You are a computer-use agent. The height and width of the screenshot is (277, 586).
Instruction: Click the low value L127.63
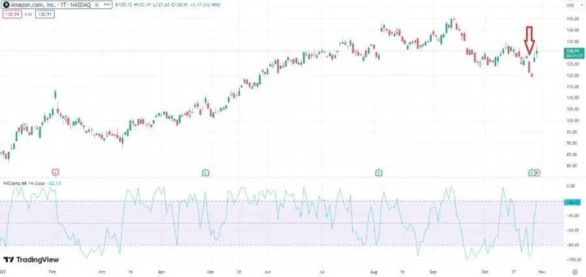(162, 5)
